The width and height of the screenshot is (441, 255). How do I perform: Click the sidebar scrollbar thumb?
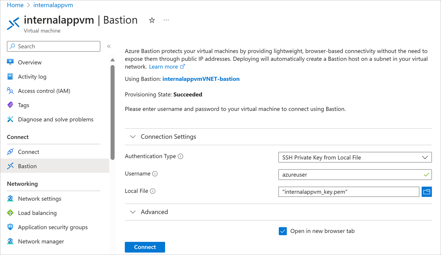coord(112,112)
